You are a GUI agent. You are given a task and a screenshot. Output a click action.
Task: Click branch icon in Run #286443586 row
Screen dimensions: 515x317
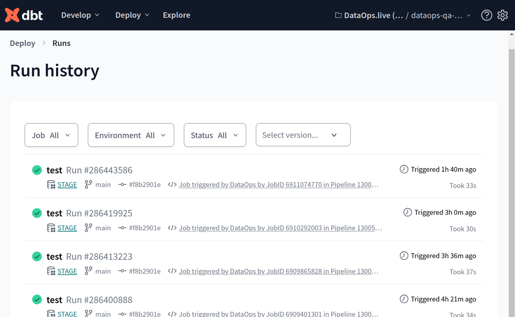pos(88,184)
